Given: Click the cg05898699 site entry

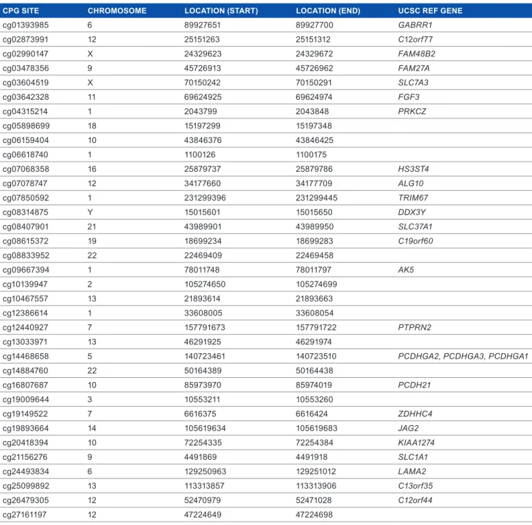Looking at the screenshot, I should pos(26,126).
